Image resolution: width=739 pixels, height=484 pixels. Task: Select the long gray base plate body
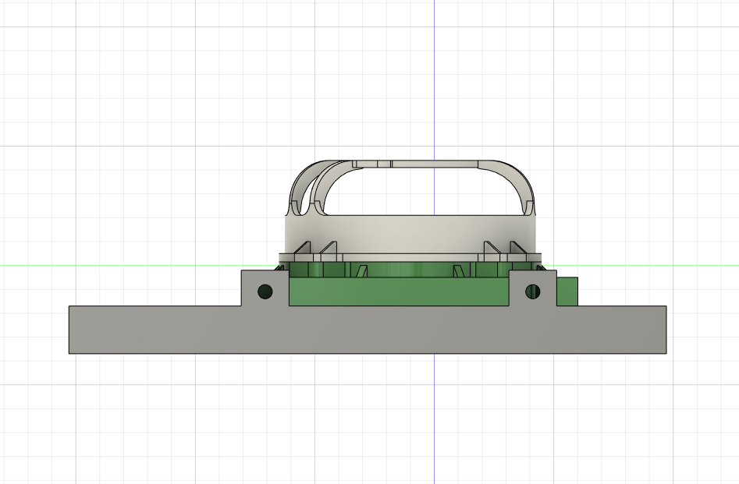(368, 330)
